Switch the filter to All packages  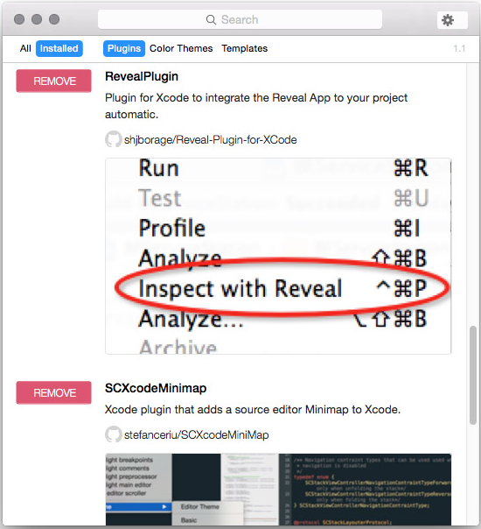[25, 48]
